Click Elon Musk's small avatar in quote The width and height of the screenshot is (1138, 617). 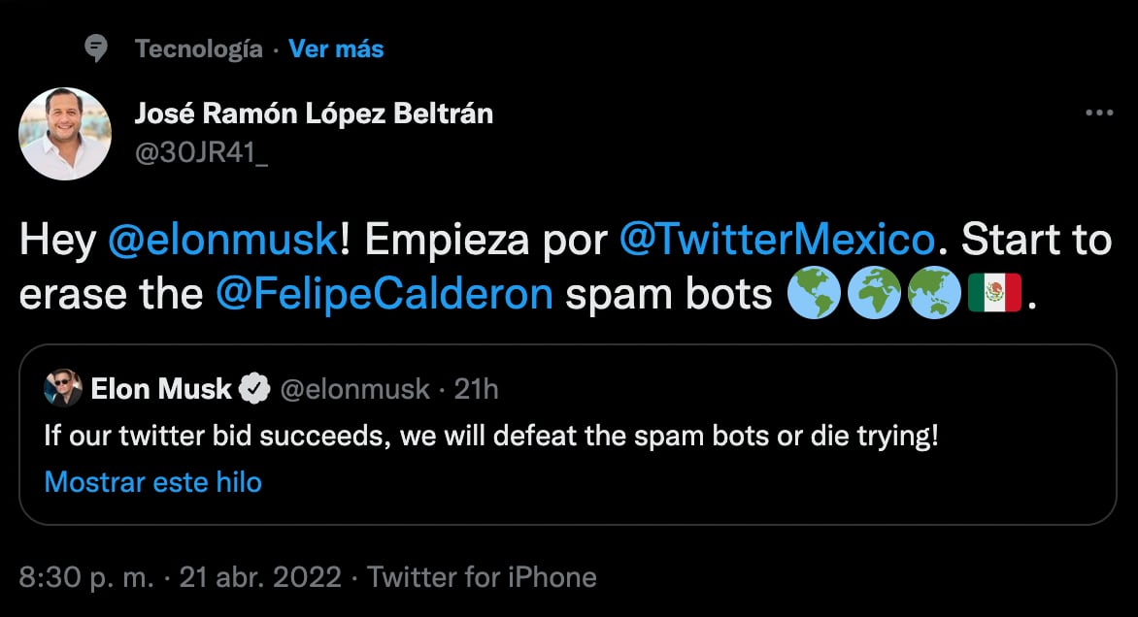pyautogui.click(x=63, y=390)
